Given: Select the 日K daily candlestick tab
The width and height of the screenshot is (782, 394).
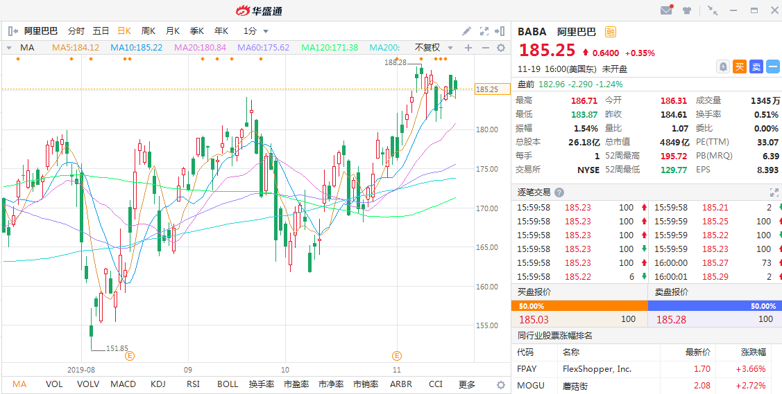Looking at the screenshot, I should pos(124,31).
